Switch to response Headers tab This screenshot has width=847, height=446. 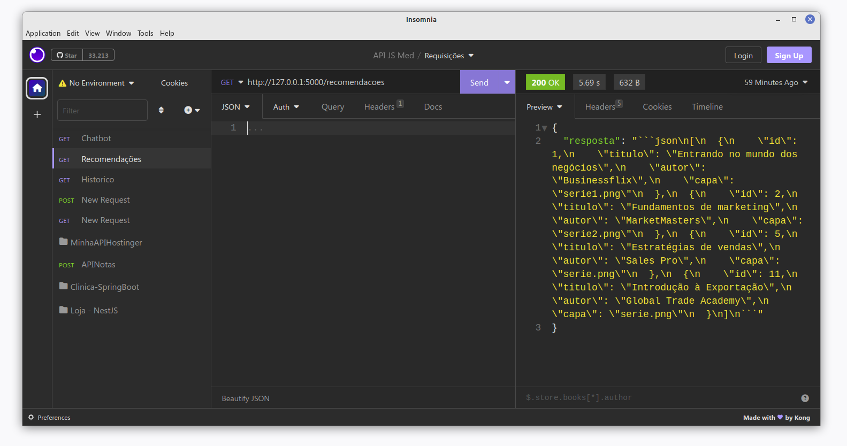(x=604, y=106)
